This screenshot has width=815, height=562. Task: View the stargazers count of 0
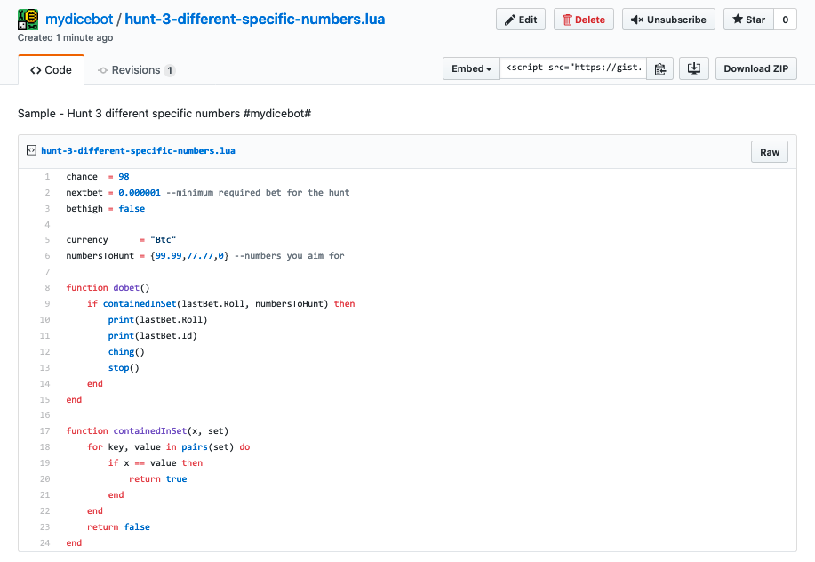786,20
